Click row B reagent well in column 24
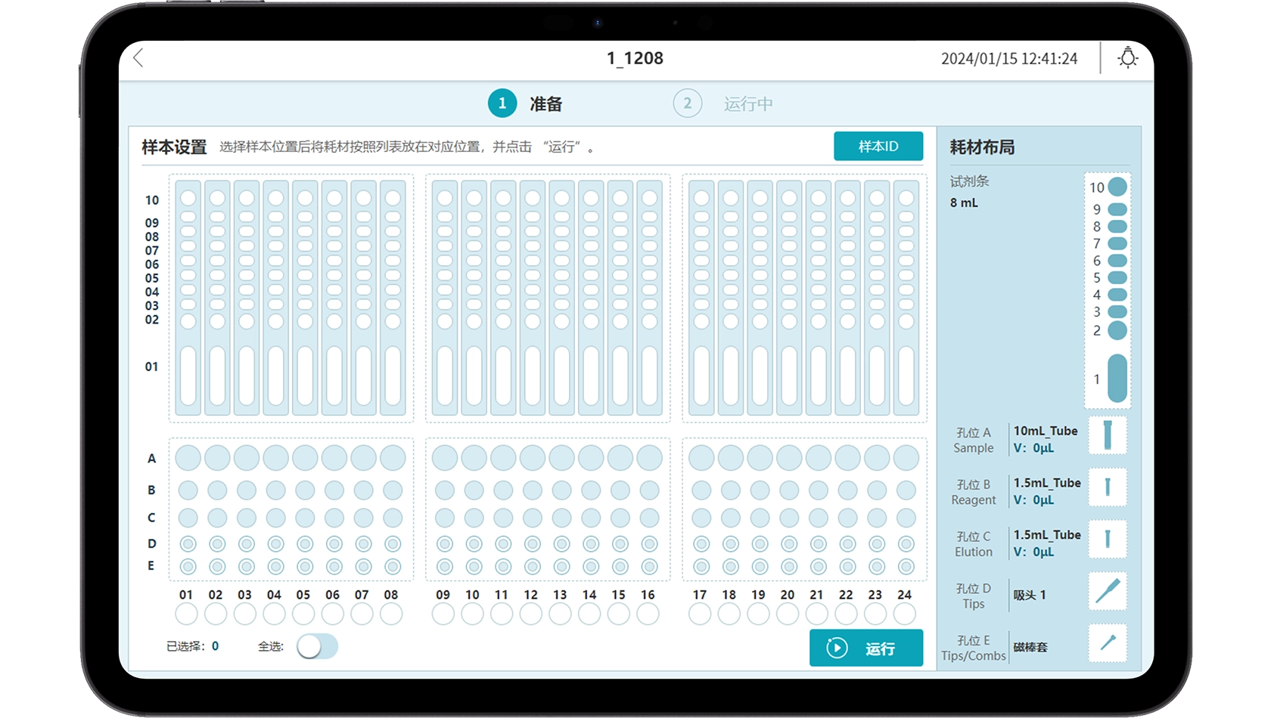This screenshot has height=718, width=1271. pyautogui.click(x=906, y=491)
